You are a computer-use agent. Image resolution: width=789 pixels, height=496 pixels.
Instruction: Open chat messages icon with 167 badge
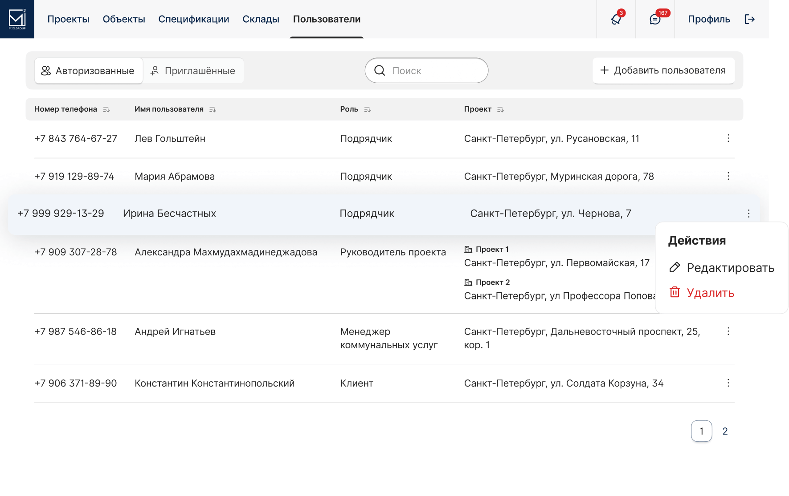point(655,19)
